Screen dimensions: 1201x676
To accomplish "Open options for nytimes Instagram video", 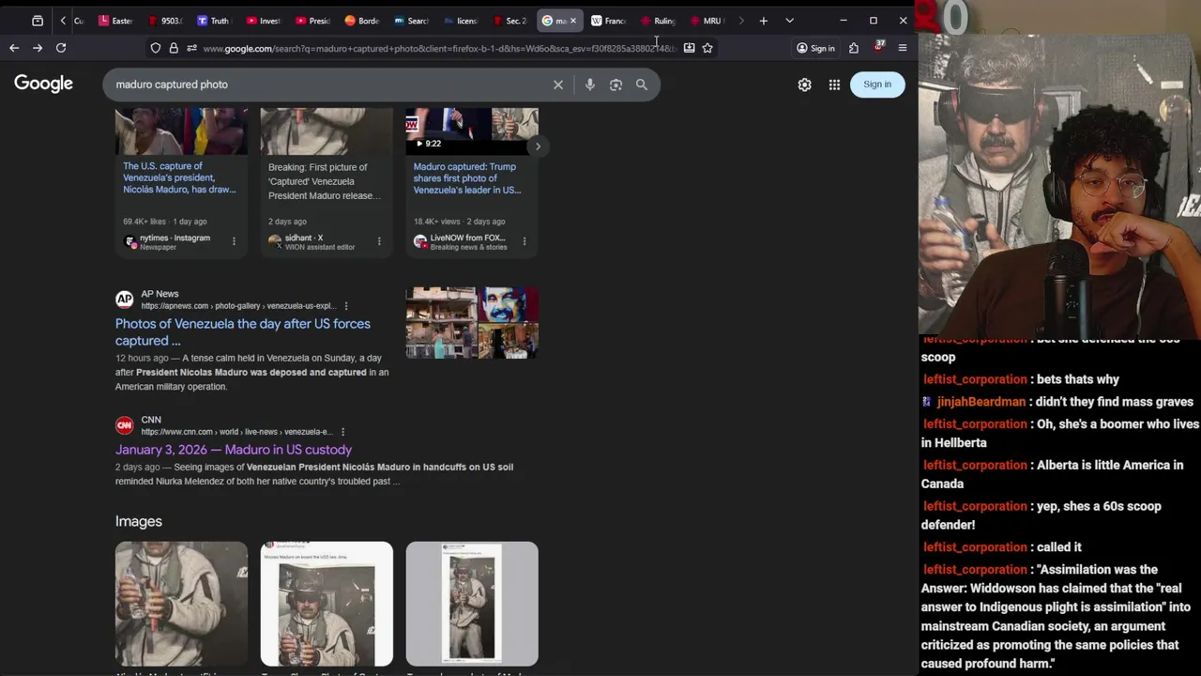I will 234,241.
